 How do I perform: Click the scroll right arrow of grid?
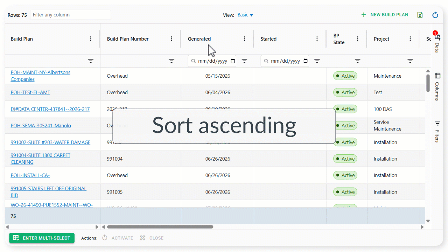point(422,227)
